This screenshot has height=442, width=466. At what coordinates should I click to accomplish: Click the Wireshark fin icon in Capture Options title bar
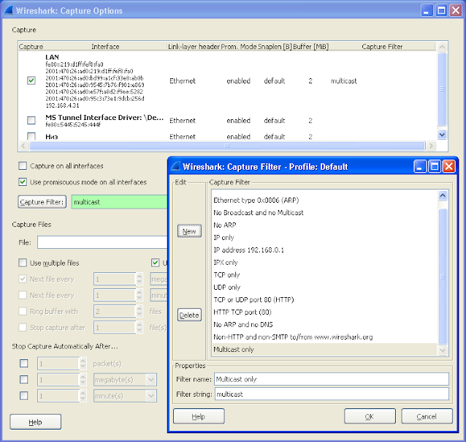tap(8, 10)
